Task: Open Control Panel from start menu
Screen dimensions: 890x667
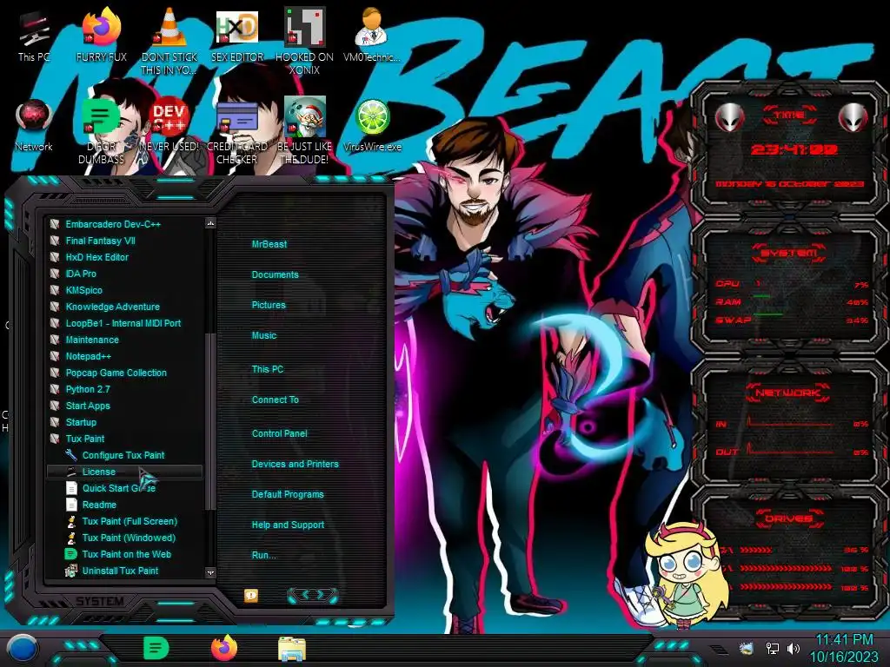Action: (279, 433)
